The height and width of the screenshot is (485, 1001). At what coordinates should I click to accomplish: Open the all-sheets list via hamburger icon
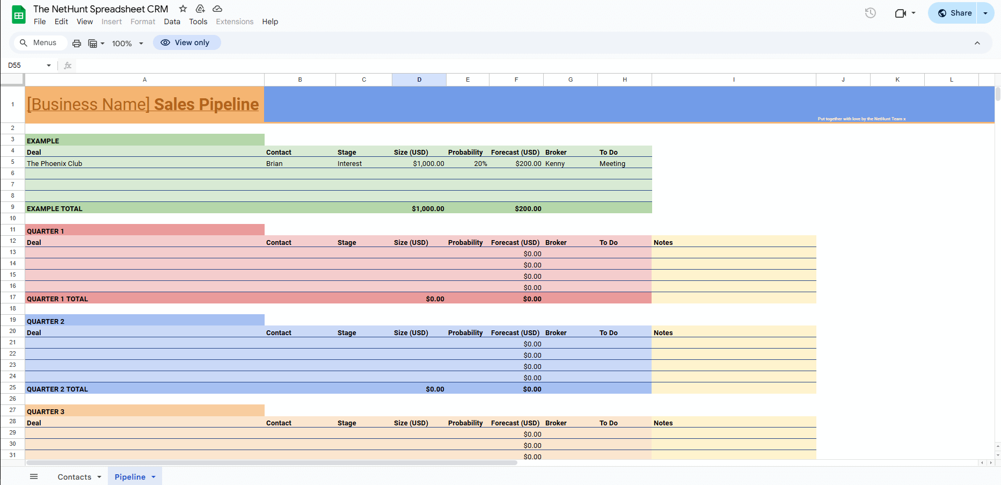coord(33,476)
